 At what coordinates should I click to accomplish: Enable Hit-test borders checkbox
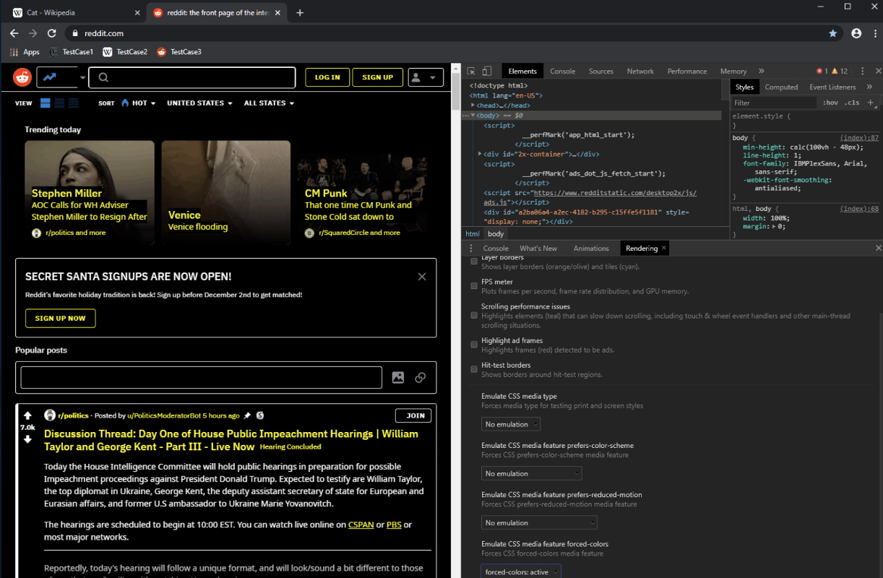click(x=474, y=369)
